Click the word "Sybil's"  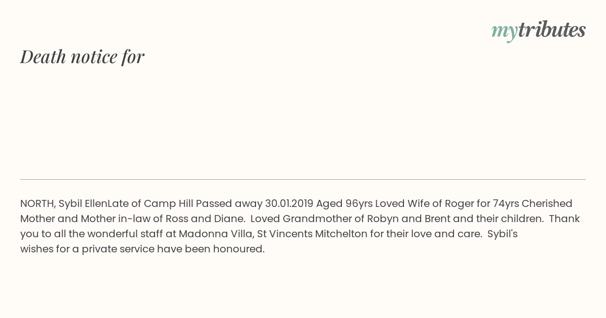pyautogui.click(x=502, y=234)
